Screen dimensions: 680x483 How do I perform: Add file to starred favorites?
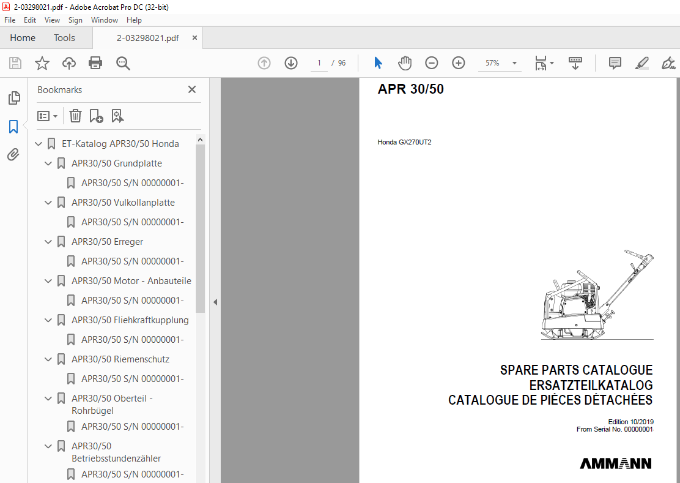[x=42, y=63]
